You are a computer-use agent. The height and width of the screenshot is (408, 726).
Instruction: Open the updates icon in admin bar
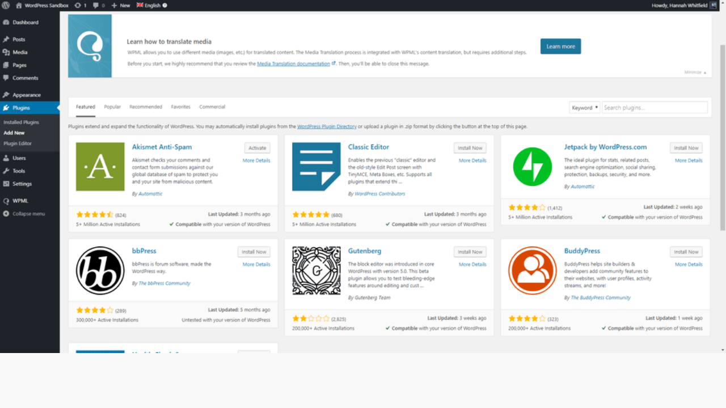[81, 5]
